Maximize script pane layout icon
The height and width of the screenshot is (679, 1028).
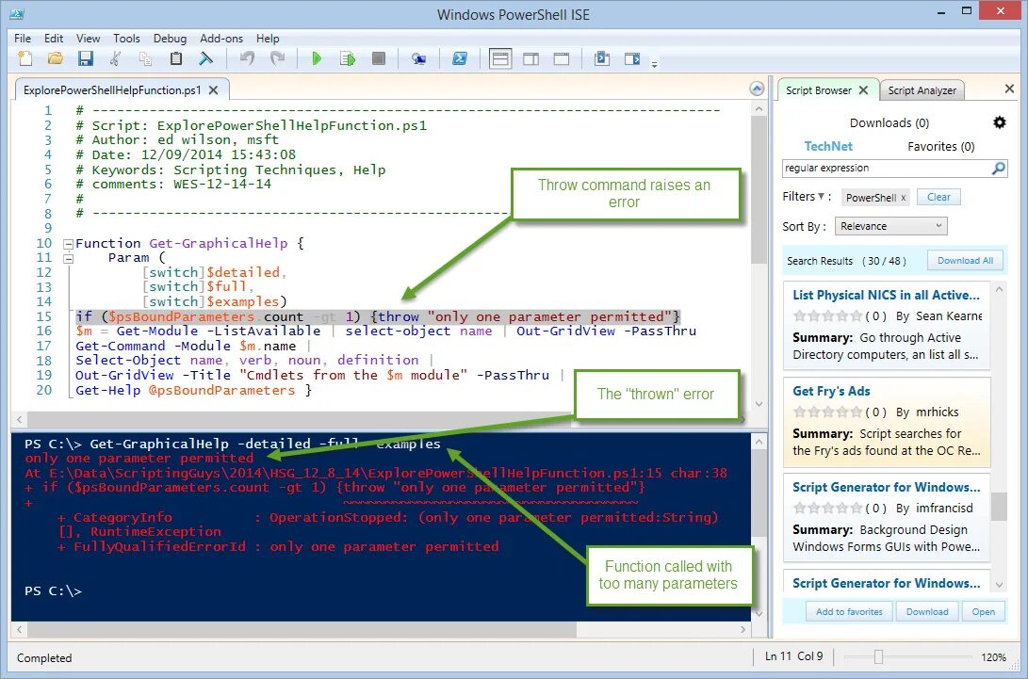click(x=562, y=59)
